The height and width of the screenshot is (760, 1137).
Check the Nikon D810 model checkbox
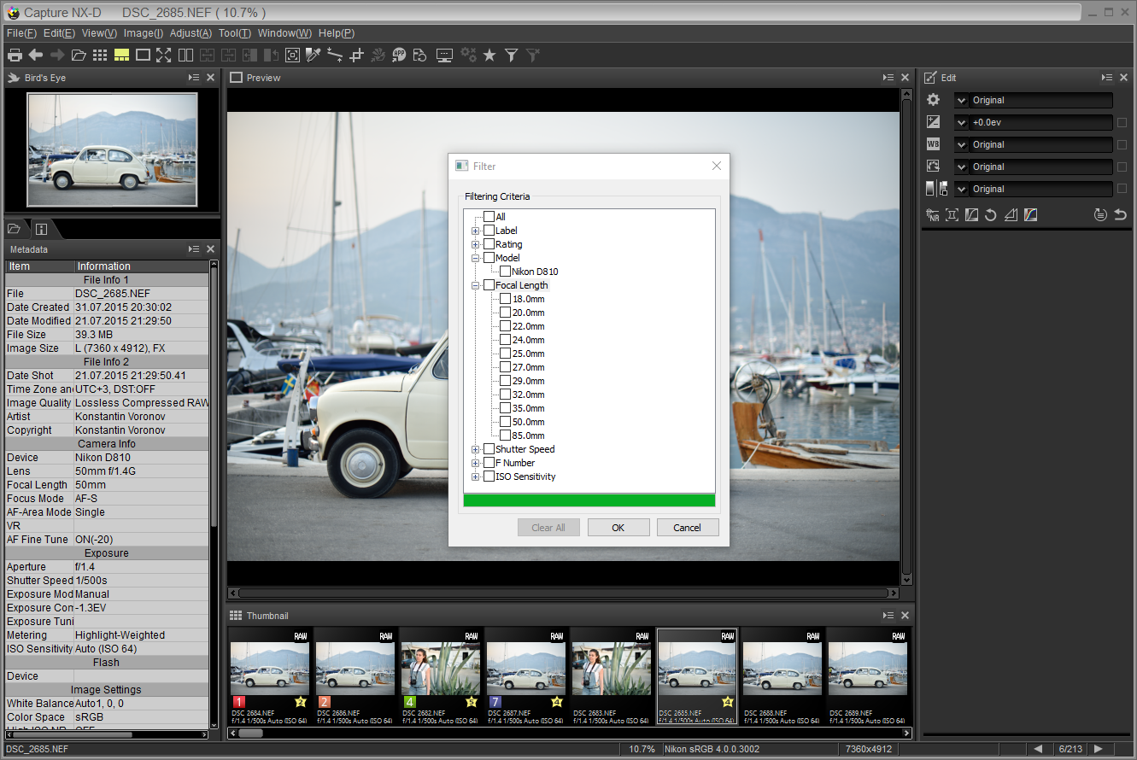point(506,272)
